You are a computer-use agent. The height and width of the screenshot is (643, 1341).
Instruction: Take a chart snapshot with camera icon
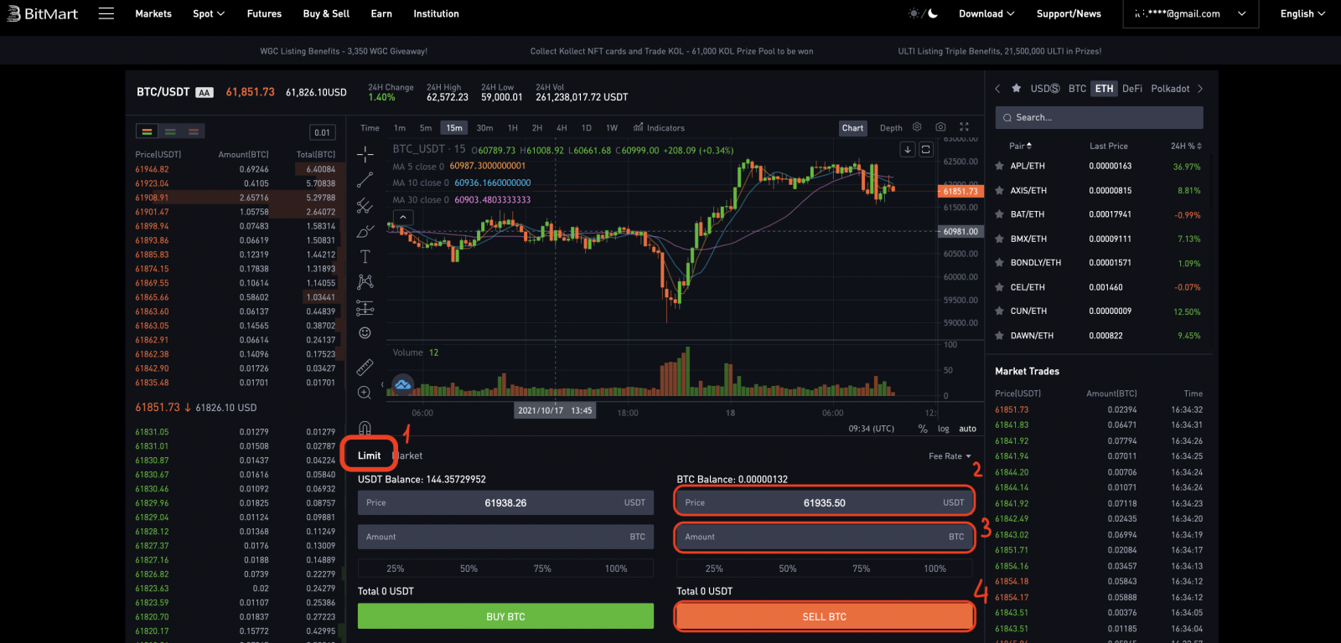coord(940,127)
